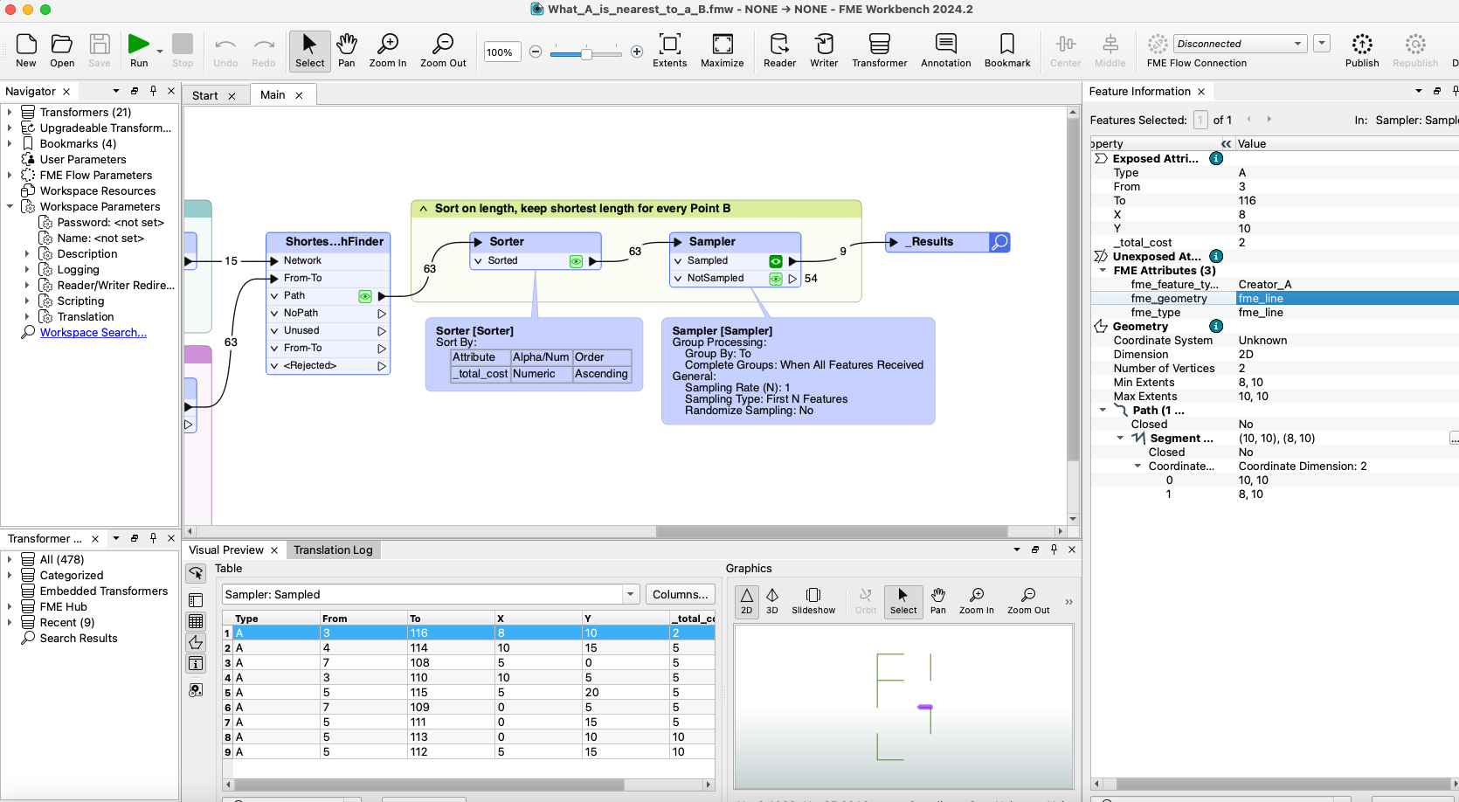Add a Bookmark from the toolbar
Viewport: 1459px width, 802px height.
click(1007, 51)
